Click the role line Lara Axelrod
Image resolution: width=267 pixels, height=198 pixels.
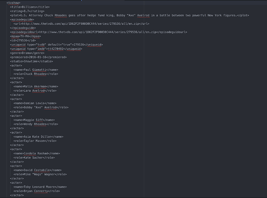[35, 91]
